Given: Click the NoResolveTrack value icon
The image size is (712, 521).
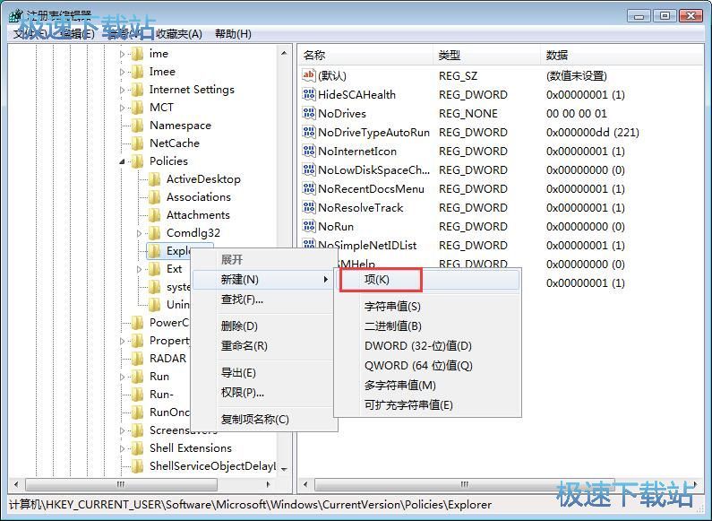Looking at the screenshot, I should pyautogui.click(x=309, y=207).
